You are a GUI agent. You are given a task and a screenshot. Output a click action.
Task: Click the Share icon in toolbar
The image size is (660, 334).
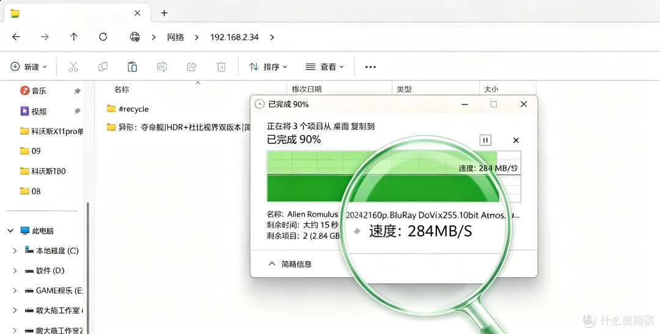pos(191,67)
